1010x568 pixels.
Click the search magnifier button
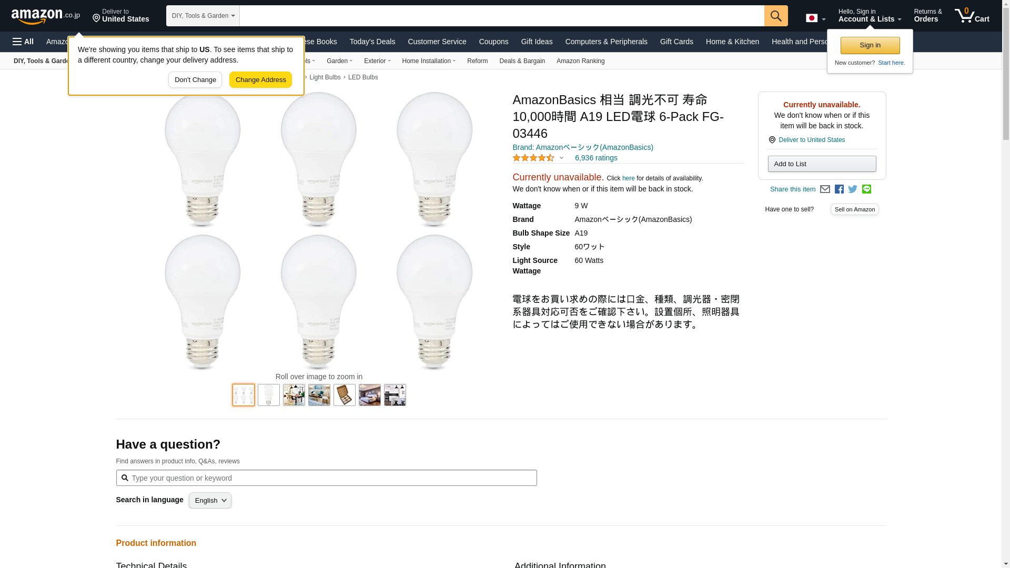[x=775, y=16]
